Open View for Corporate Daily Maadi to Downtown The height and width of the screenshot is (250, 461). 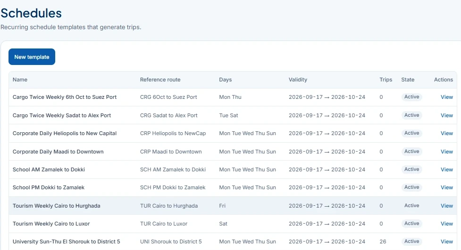[446, 152]
